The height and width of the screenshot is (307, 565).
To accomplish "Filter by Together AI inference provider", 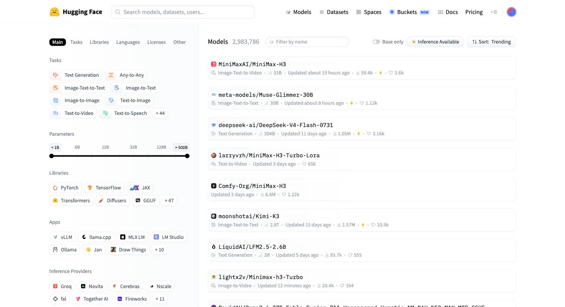I will [x=92, y=299].
